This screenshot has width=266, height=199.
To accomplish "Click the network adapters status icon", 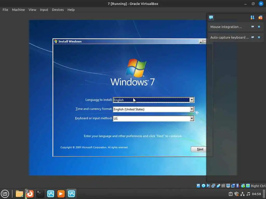I will tap(213, 186).
